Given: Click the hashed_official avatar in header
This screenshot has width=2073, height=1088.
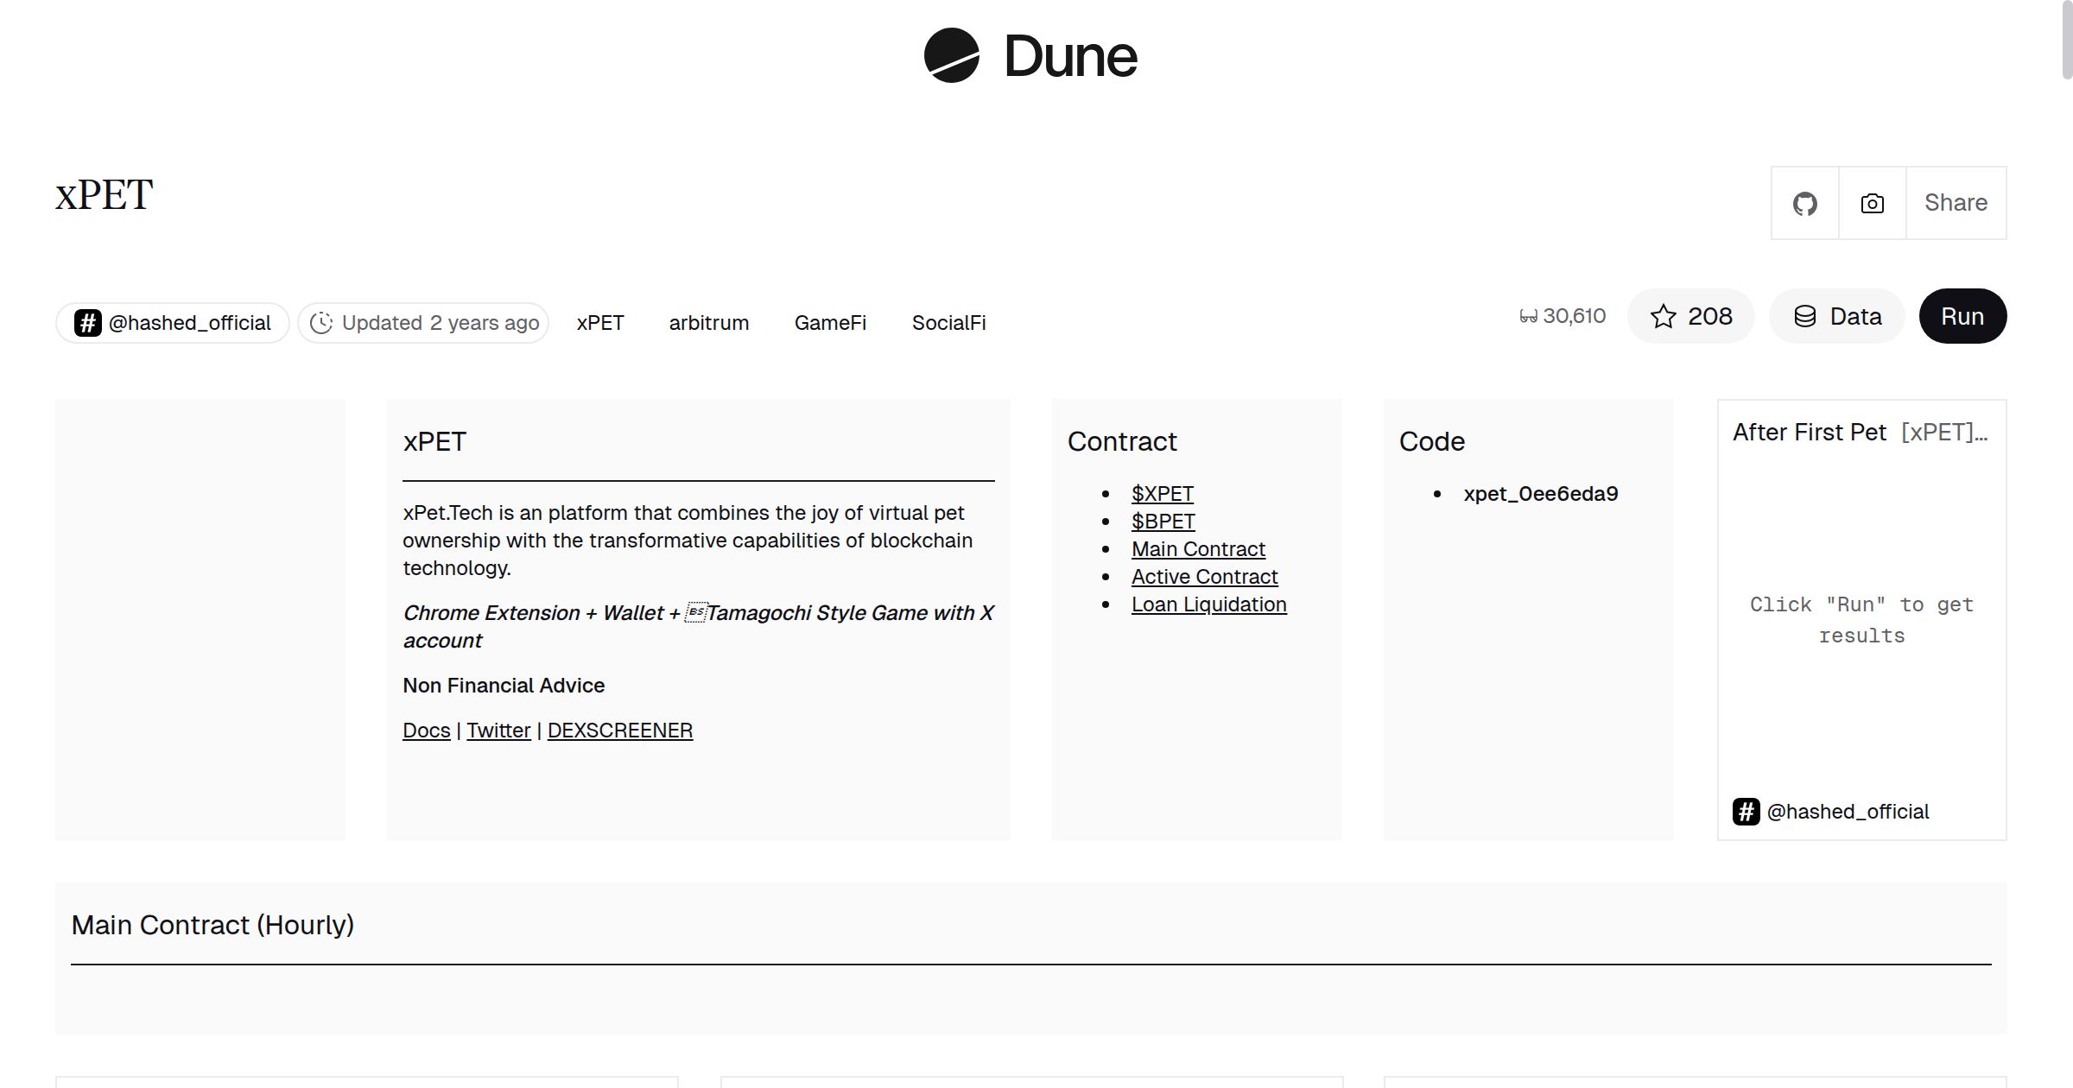Looking at the screenshot, I should [x=87, y=323].
